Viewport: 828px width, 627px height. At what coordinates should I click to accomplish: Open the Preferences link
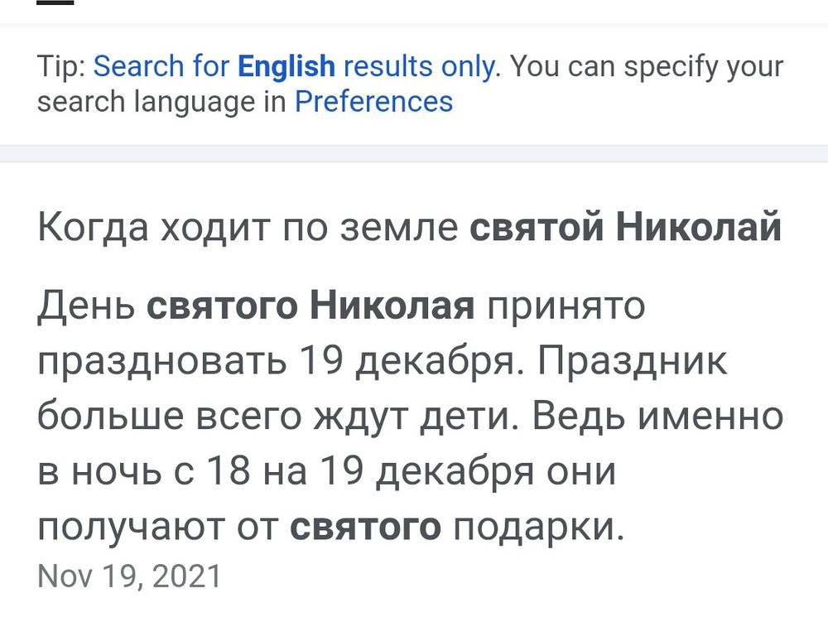tap(374, 102)
